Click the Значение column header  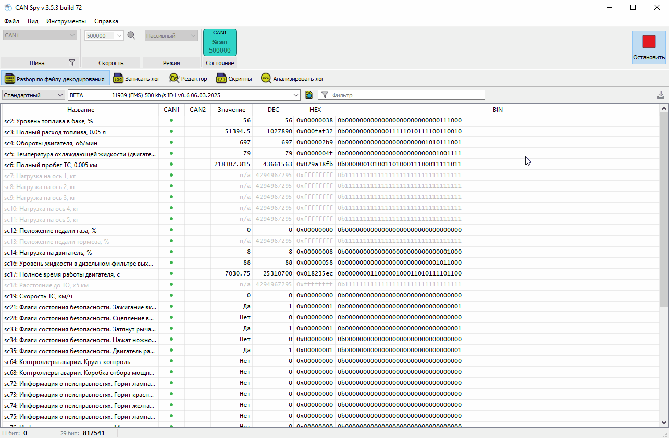(232, 110)
